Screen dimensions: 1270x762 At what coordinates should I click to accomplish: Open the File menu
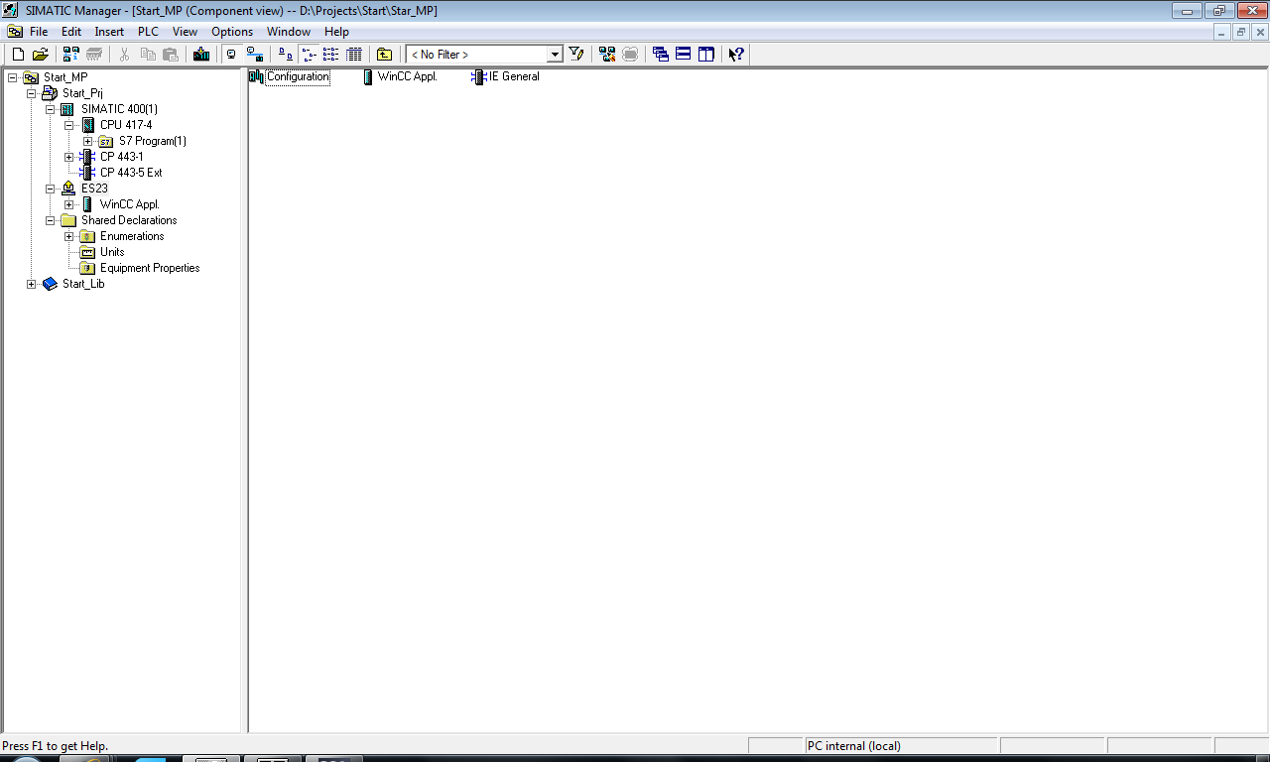[x=39, y=32]
